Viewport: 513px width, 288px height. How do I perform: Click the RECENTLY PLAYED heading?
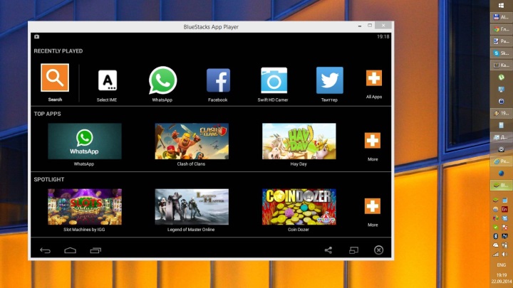point(58,51)
